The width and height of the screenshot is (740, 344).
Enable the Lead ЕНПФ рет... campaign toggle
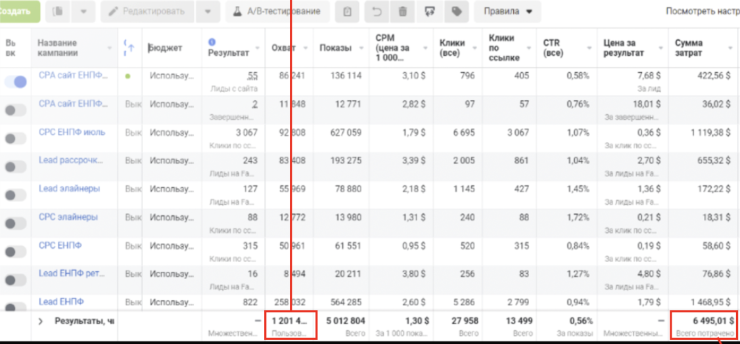[16, 280]
